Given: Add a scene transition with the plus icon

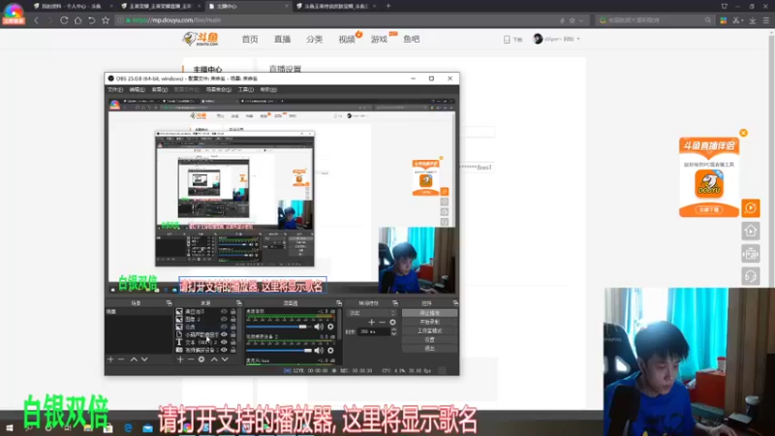Looking at the screenshot, I should point(372,323).
